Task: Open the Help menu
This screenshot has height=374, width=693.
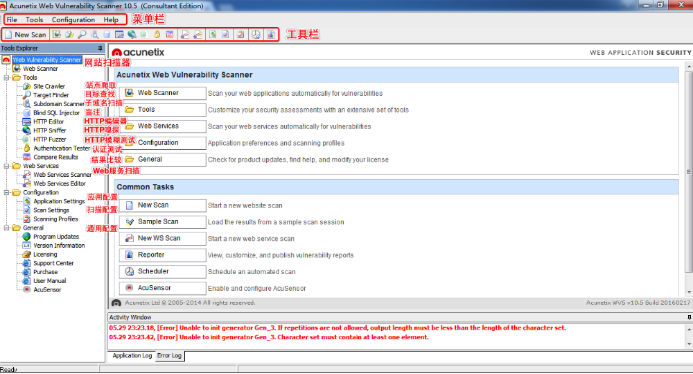Action: [111, 20]
